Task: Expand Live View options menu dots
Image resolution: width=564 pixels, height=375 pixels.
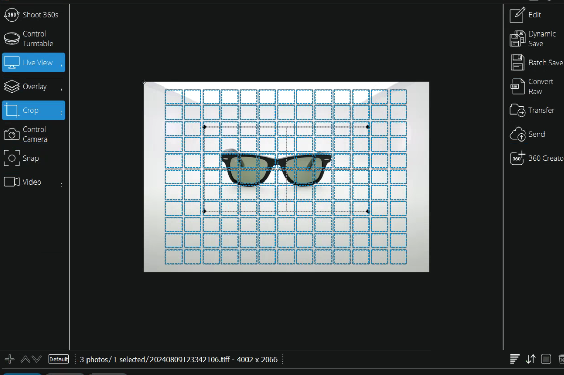Action: click(62, 65)
